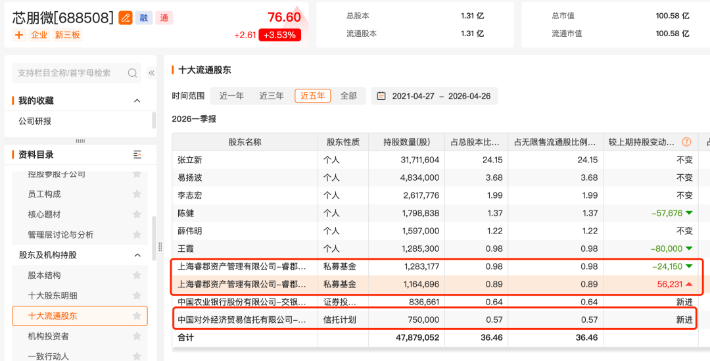Click the 新三板 tag

click(67, 35)
